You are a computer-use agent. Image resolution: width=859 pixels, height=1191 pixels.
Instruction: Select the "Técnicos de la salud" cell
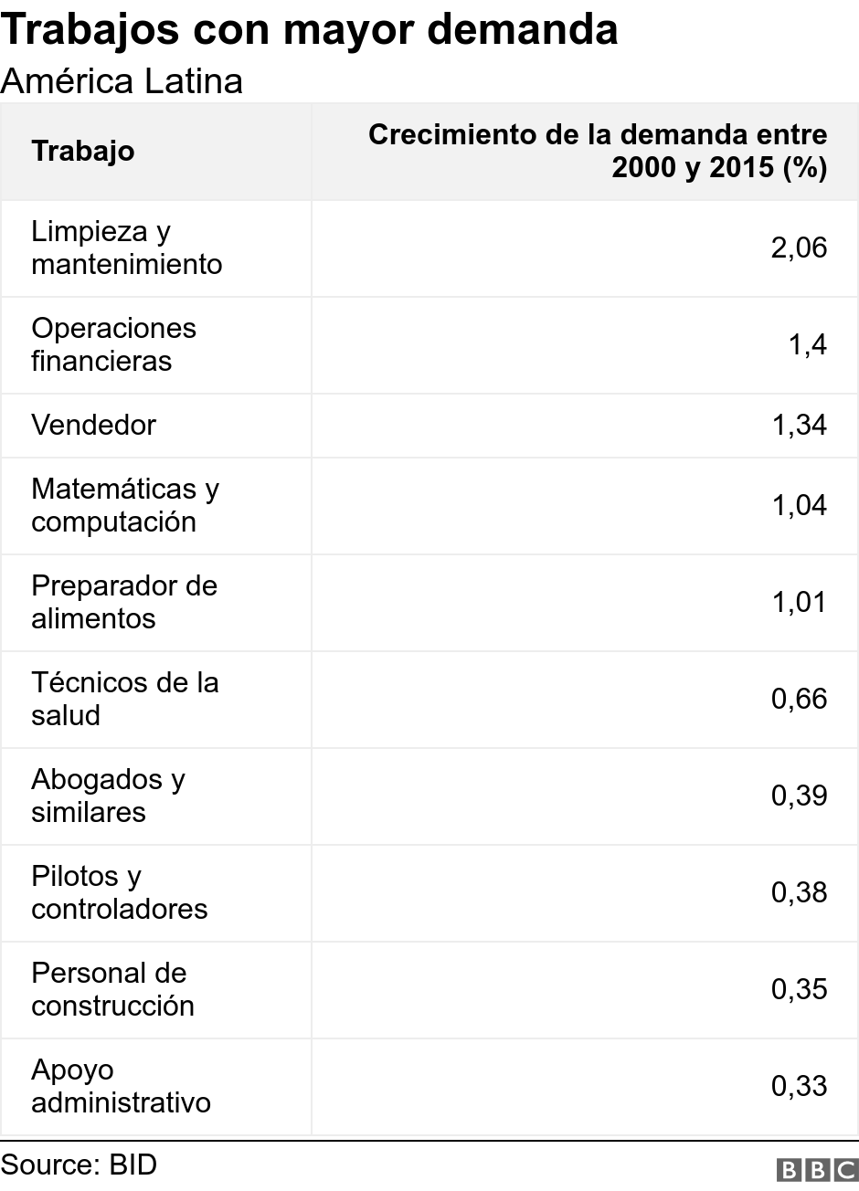click(124, 700)
